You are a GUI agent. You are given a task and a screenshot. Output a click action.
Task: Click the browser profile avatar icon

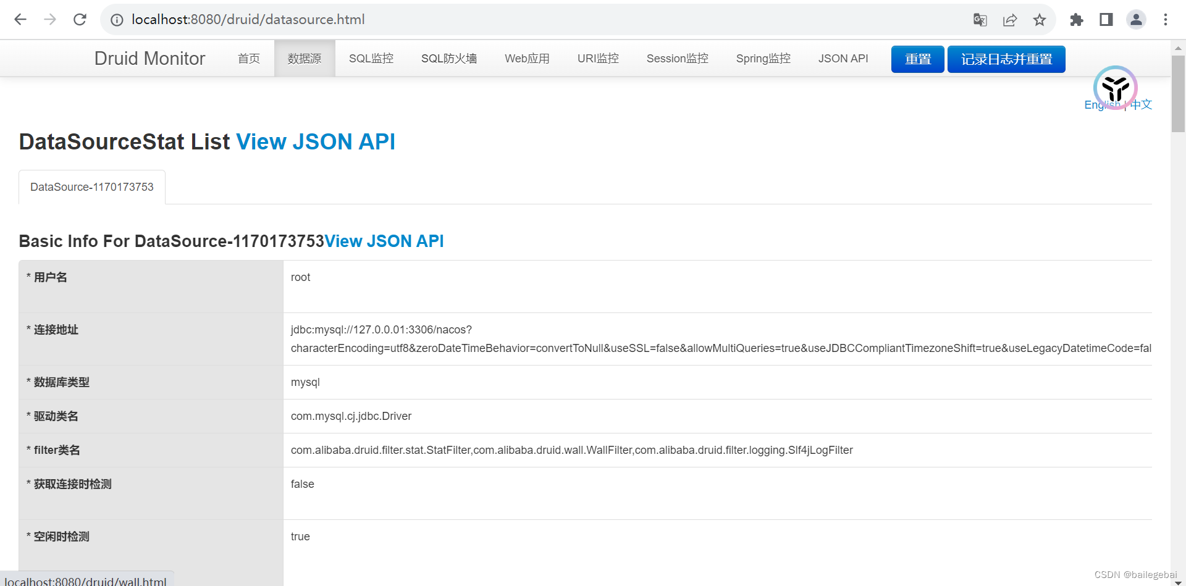tap(1137, 19)
